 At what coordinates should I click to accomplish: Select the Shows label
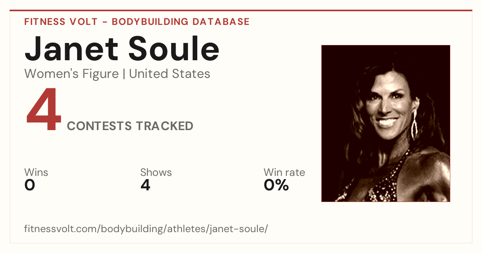156,173
